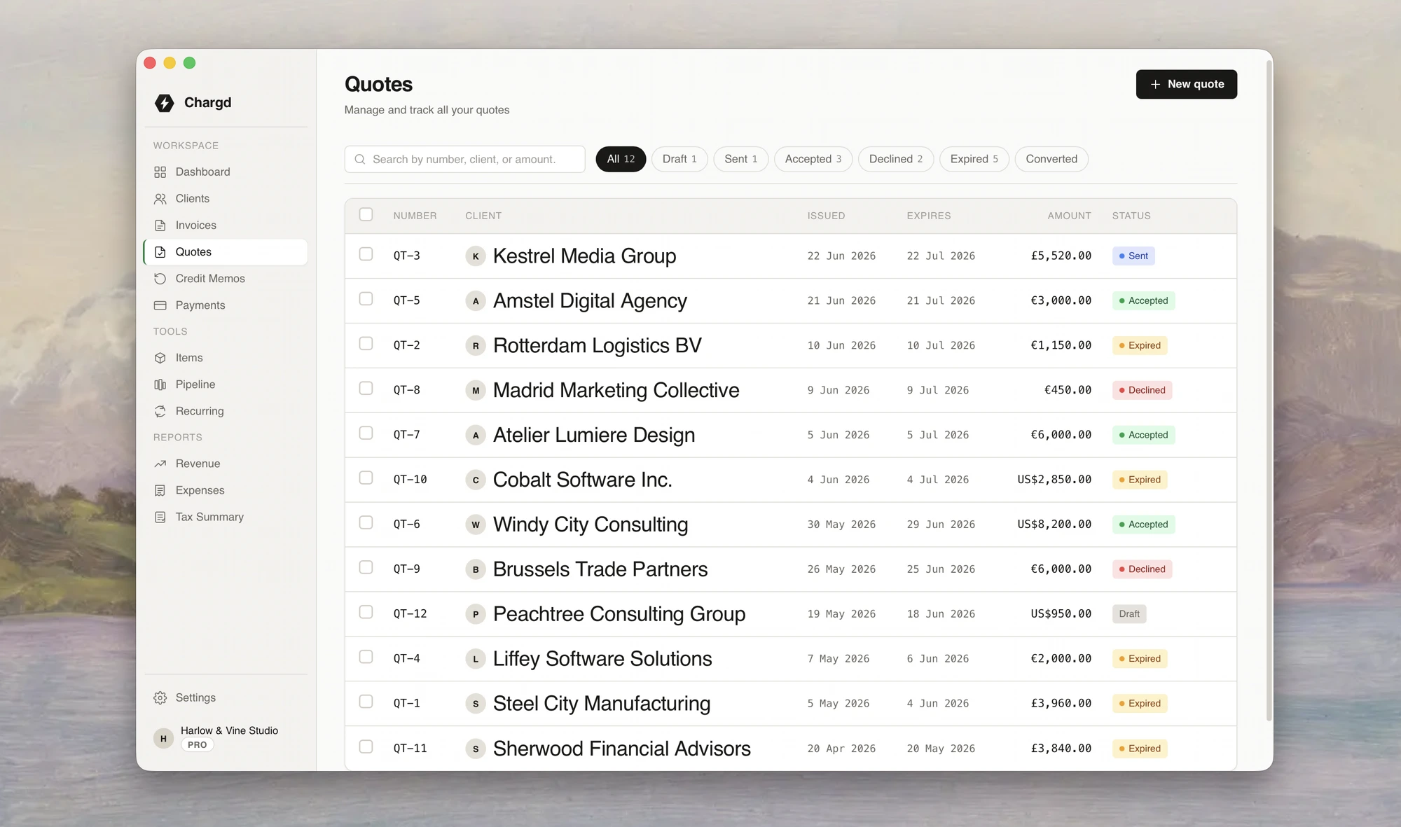1401x827 pixels.
Task: Select the Payments card icon
Action: pos(160,305)
